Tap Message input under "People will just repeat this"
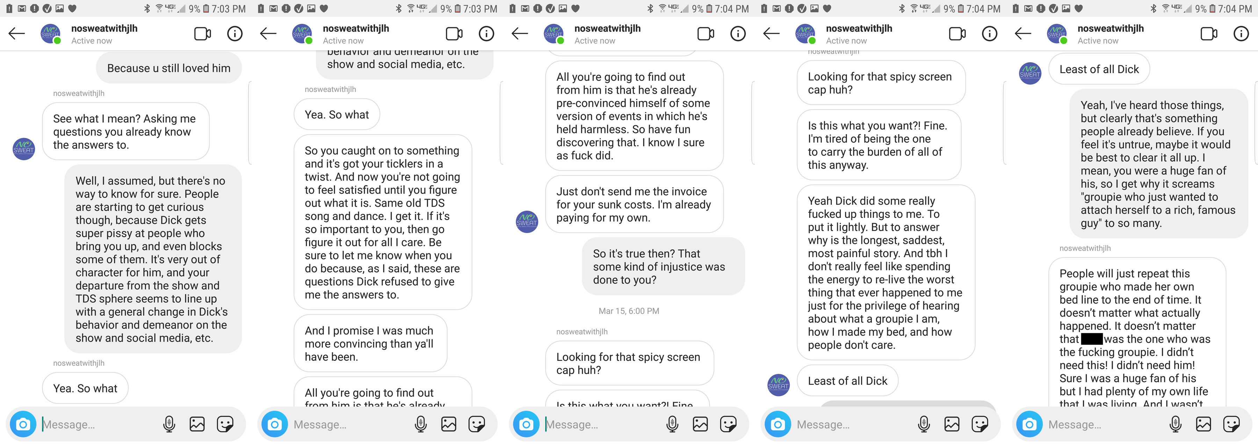This screenshot has width=1258, height=447. click(1106, 425)
